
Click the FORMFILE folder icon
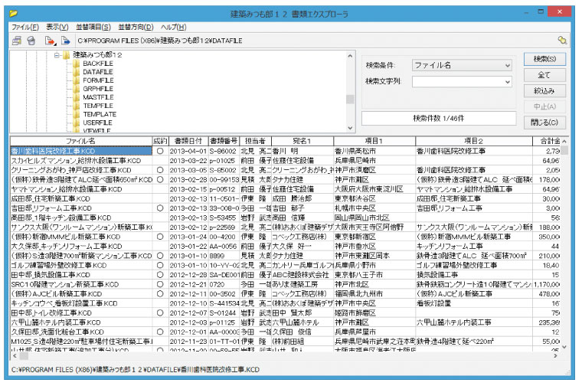(77, 80)
